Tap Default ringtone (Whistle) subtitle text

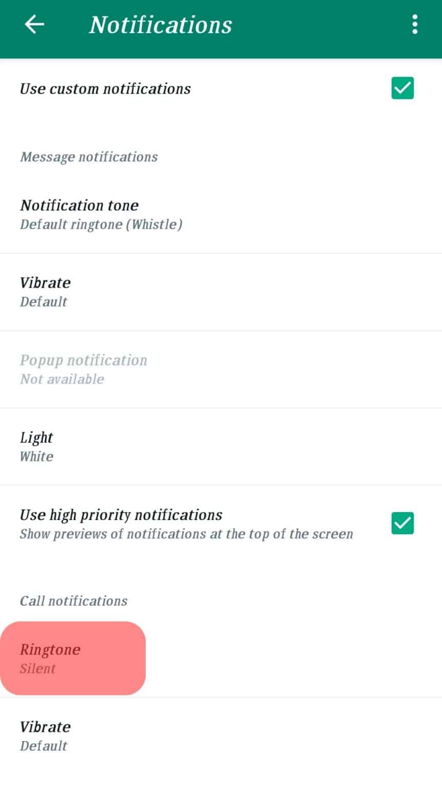point(101,224)
